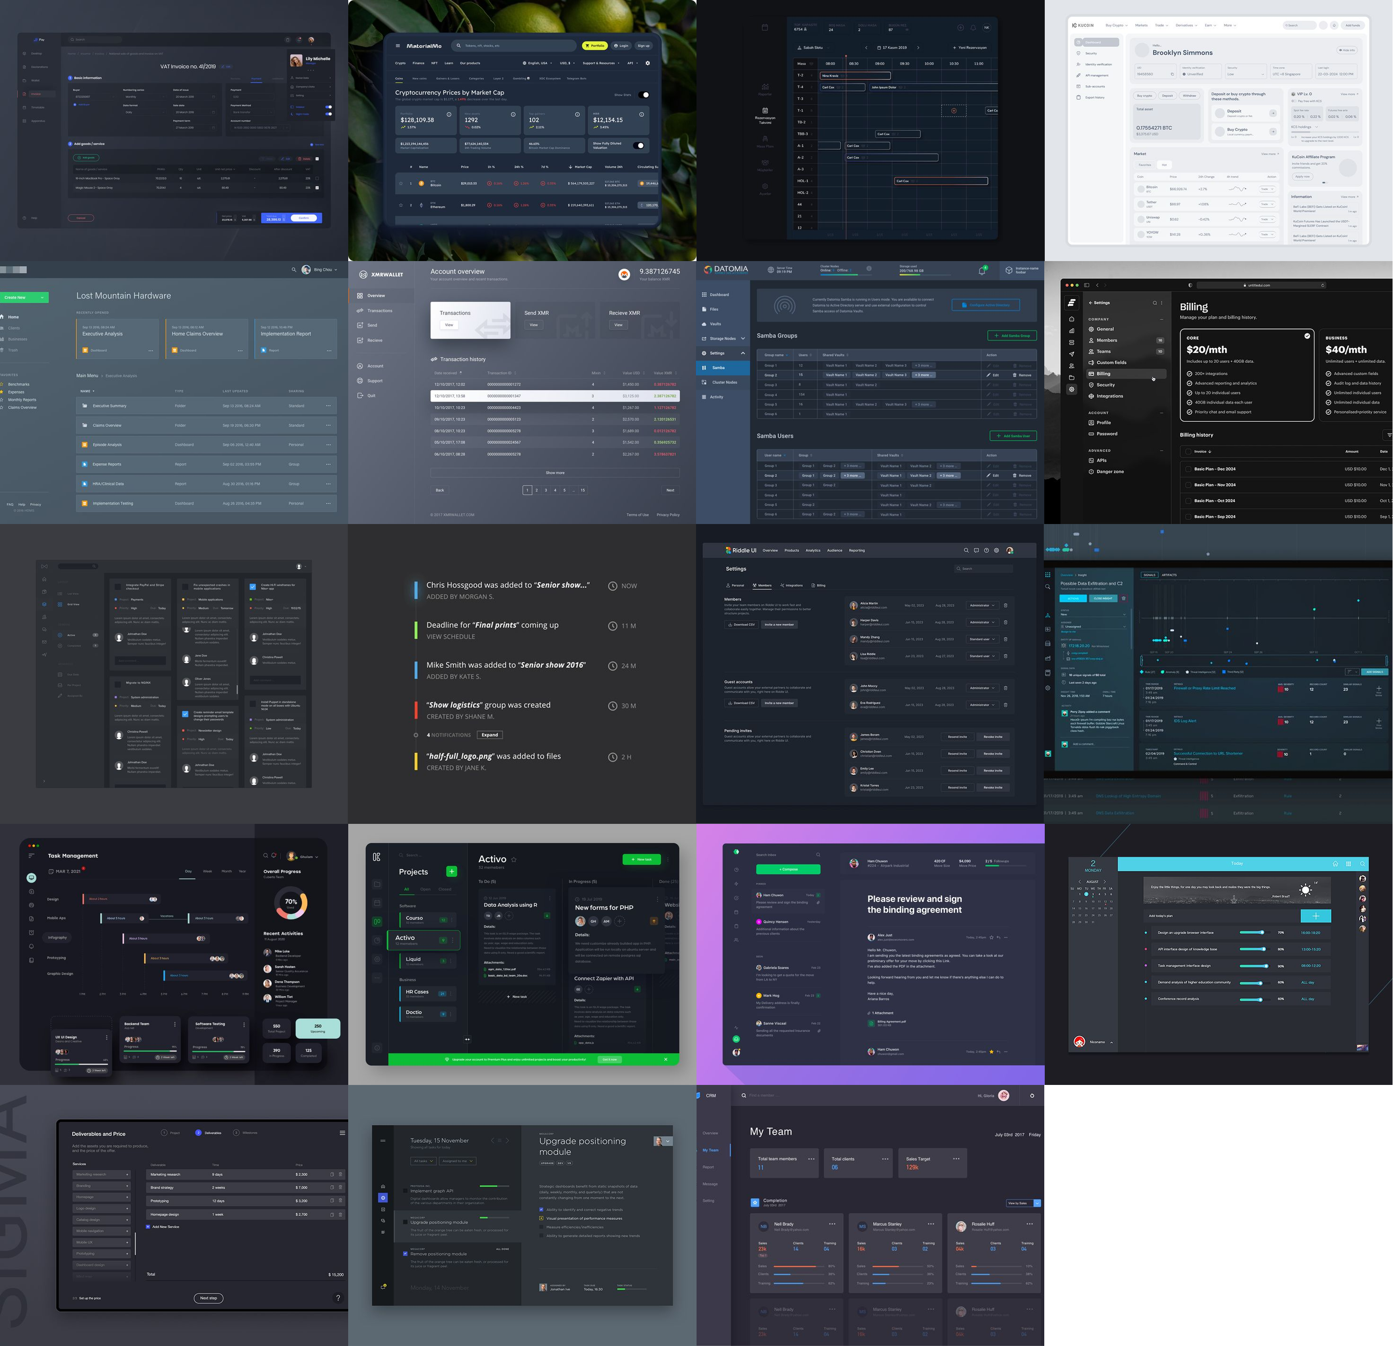The height and width of the screenshot is (1346, 1393).
Task: Click the home icon in Today planner header
Action: pos(1335,864)
